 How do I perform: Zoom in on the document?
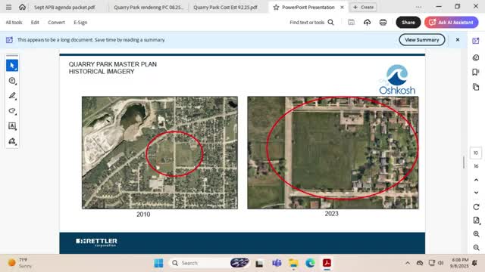coord(476,234)
